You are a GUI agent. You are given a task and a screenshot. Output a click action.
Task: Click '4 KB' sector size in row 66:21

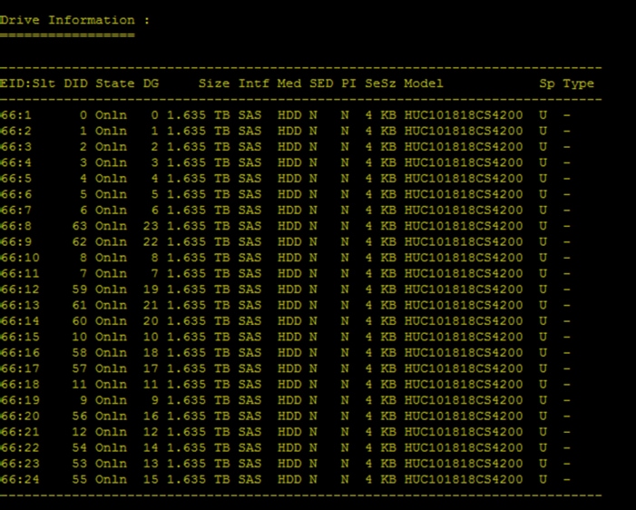pyautogui.click(x=380, y=432)
